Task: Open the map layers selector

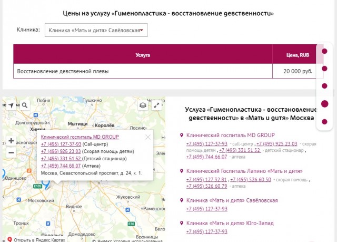Action: [x=143, y=105]
